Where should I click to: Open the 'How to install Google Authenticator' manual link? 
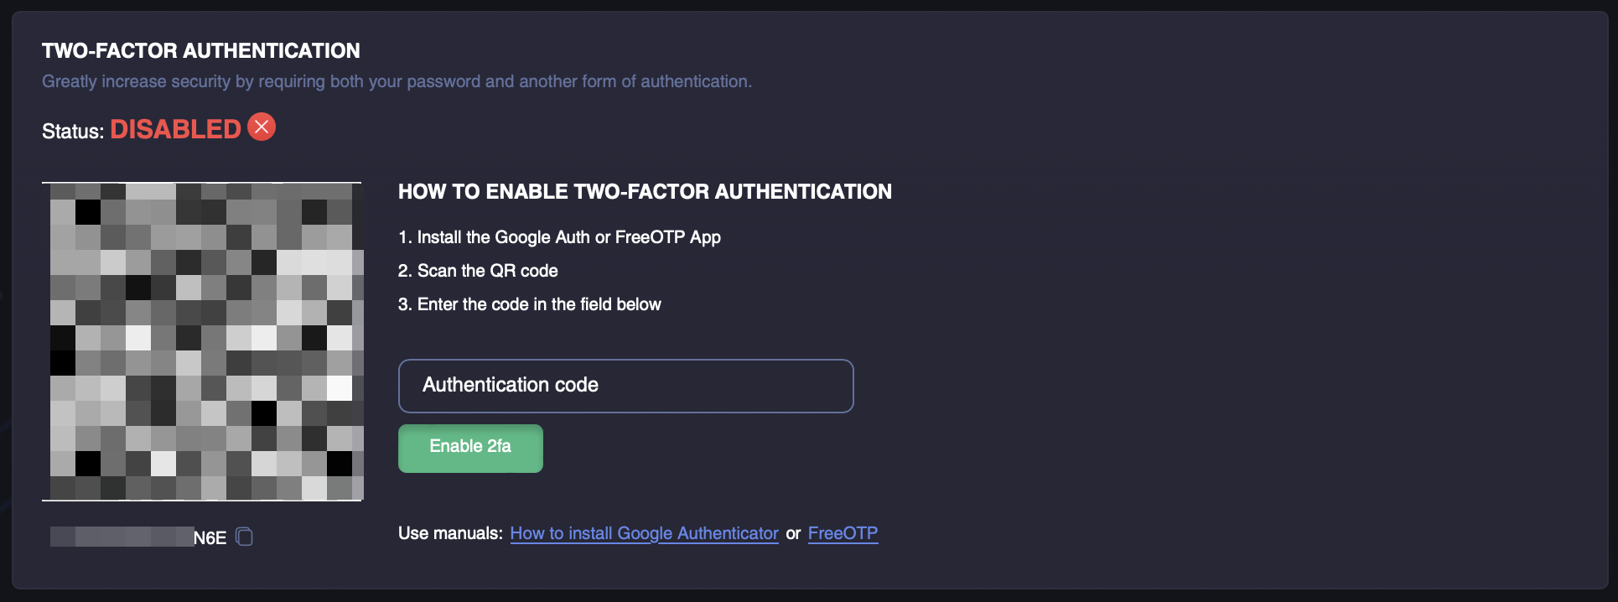click(x=643, y=533)
